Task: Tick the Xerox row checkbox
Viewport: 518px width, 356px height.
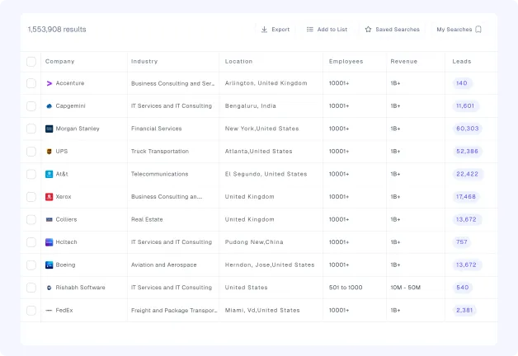Action: point(31,197)
